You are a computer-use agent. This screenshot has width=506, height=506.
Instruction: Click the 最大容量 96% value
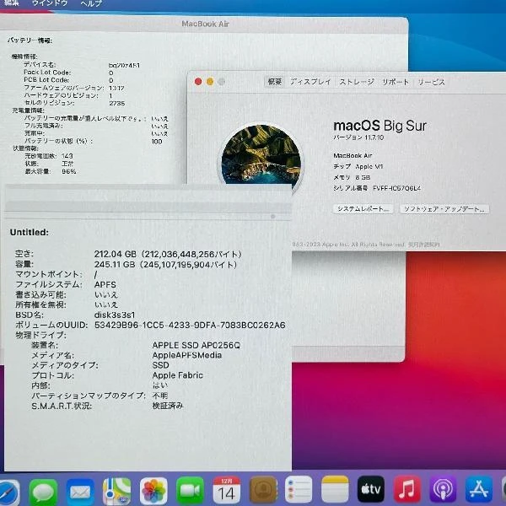coord(69,171)
